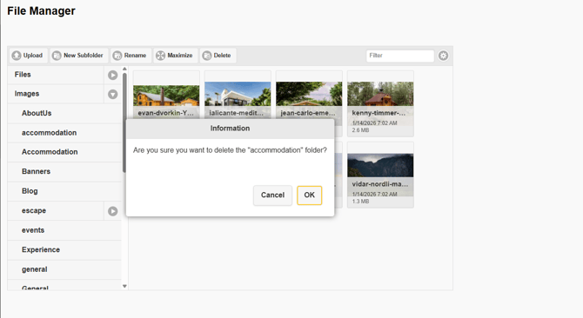
Task: Click the folder tree scrollbar thumb
Action: click(x=124, y=123)
